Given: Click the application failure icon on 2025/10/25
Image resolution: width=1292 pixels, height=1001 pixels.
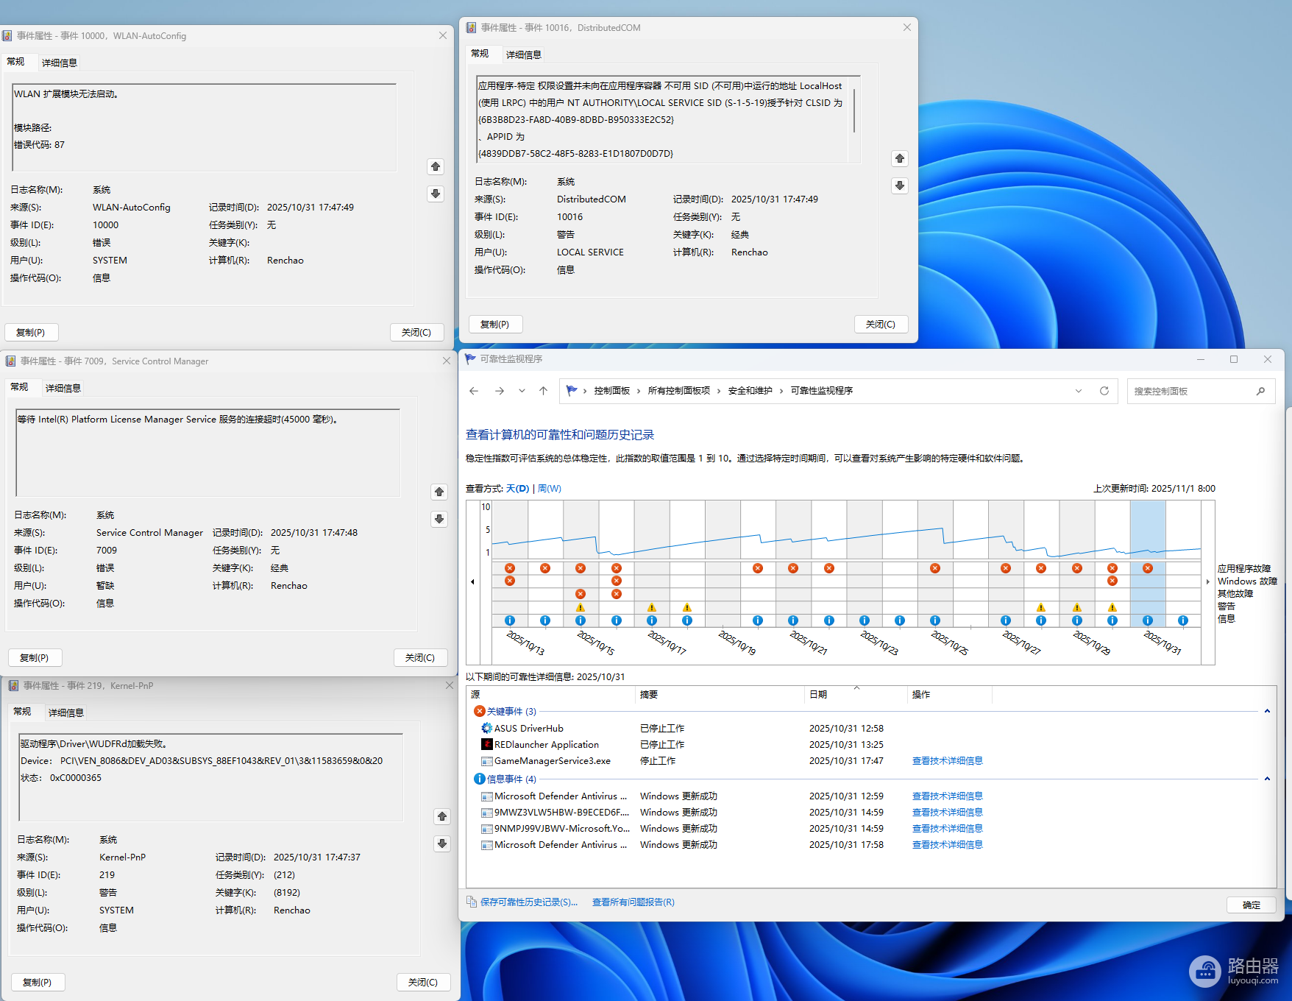Looking at the screenshot, I should [x=935, y=568].
